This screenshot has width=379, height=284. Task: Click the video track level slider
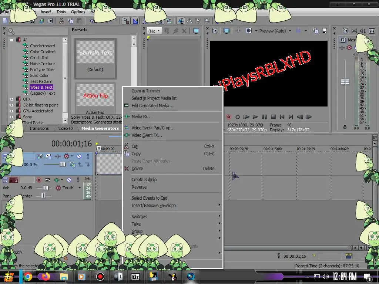[x=62, y=165]
